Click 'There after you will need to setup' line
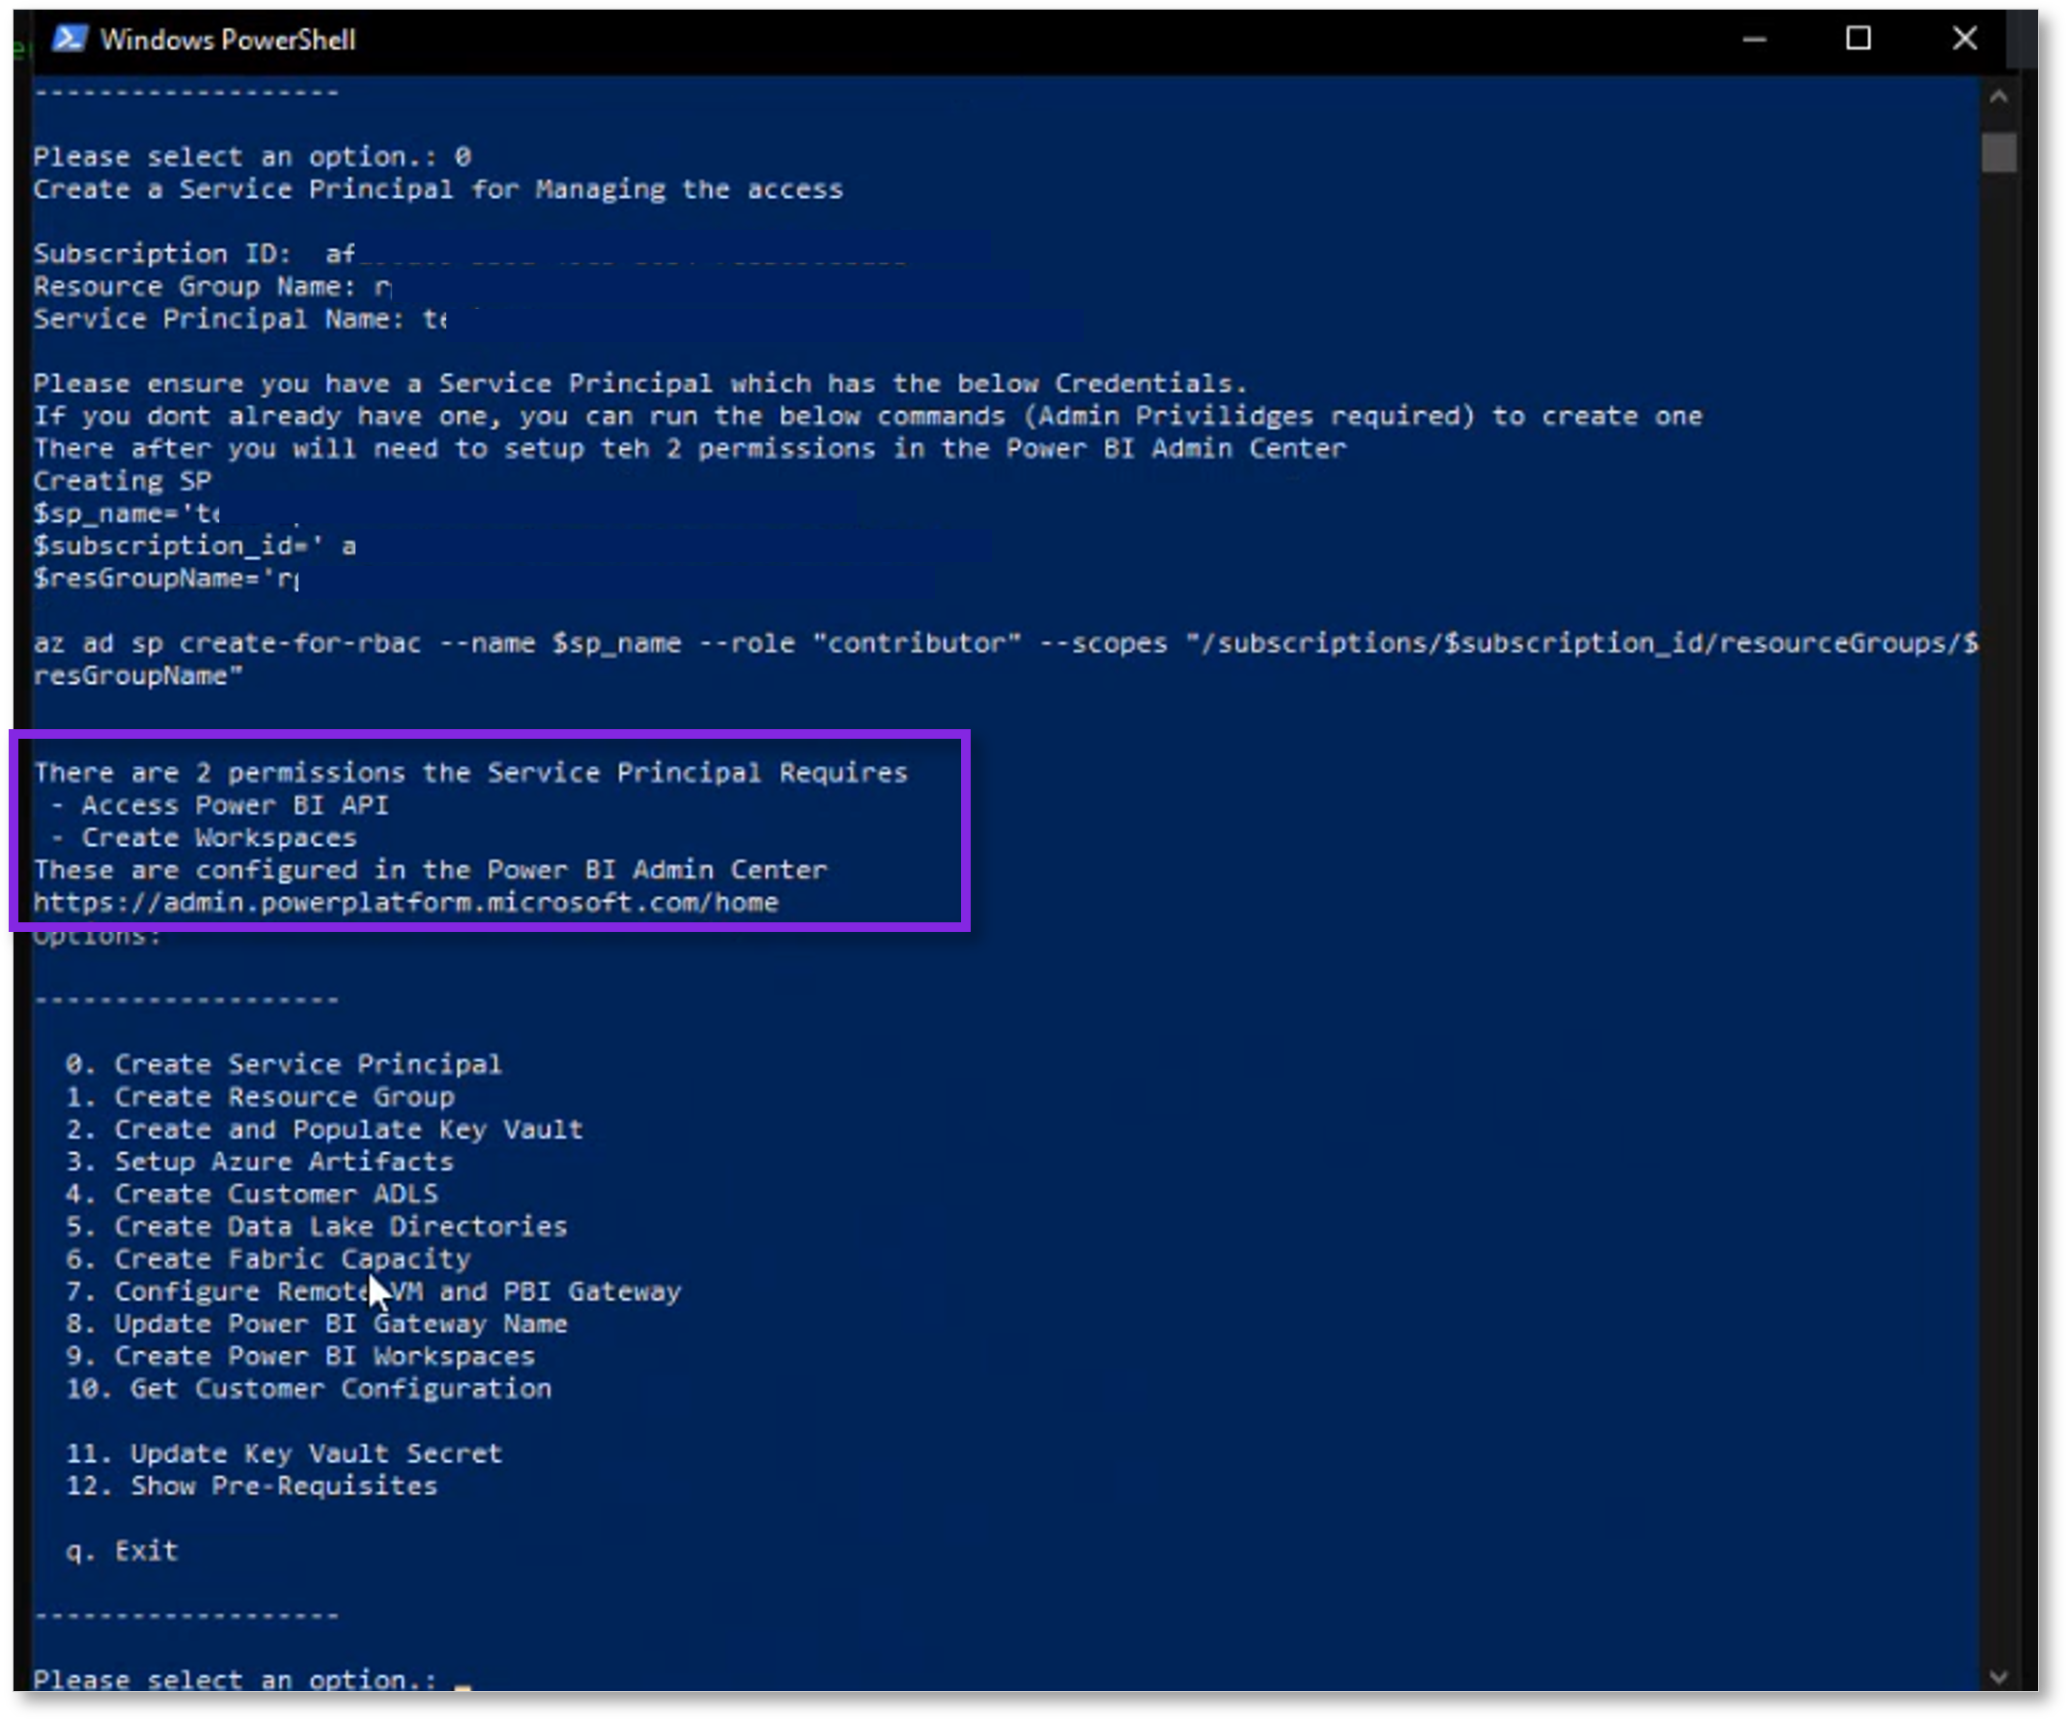The image size is (2067, 1720). 690,448
